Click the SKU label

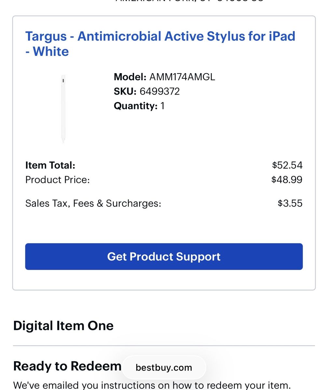[125, 91]
